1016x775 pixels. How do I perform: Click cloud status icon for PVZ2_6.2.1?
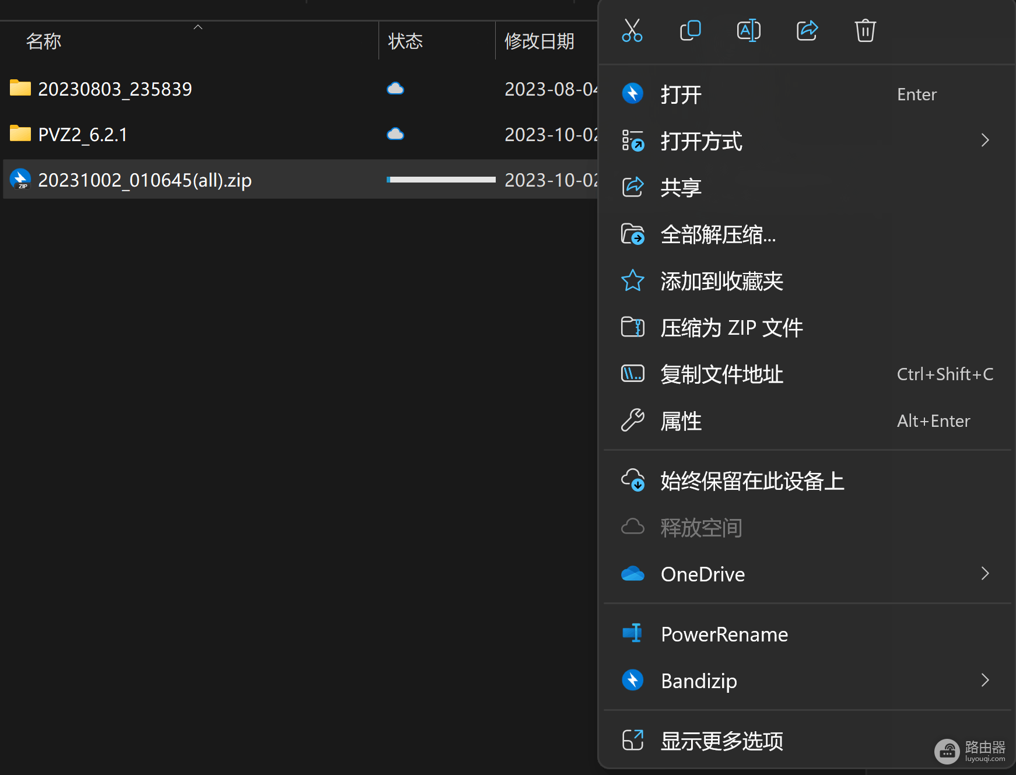click(x=395, y=134)
